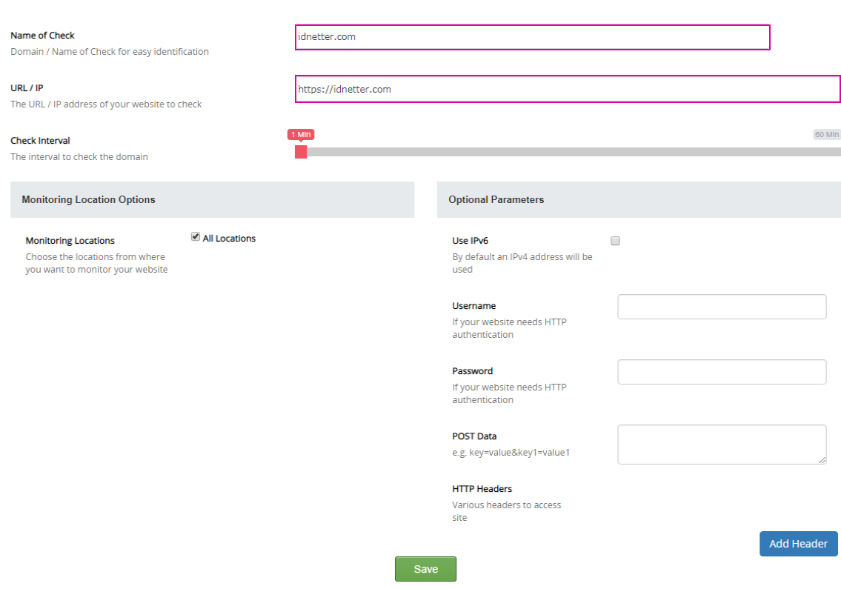Focus the Password input field
The image size is (841, 589).
point(721,372)
